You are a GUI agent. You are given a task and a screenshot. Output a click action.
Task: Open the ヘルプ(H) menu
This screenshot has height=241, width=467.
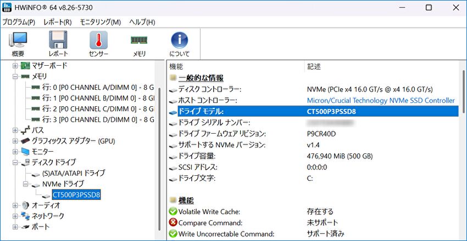click(142, 22)
